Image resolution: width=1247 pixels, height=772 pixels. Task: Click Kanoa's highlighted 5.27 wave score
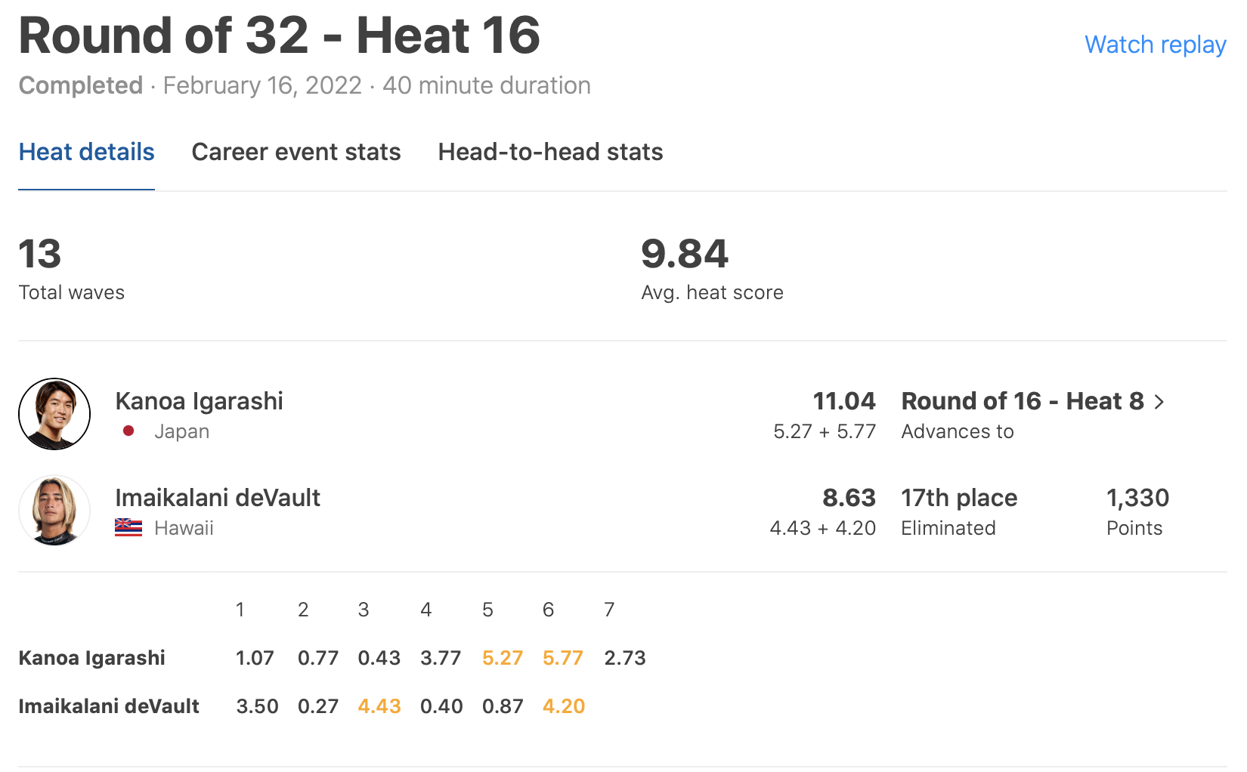coord(503,658)
